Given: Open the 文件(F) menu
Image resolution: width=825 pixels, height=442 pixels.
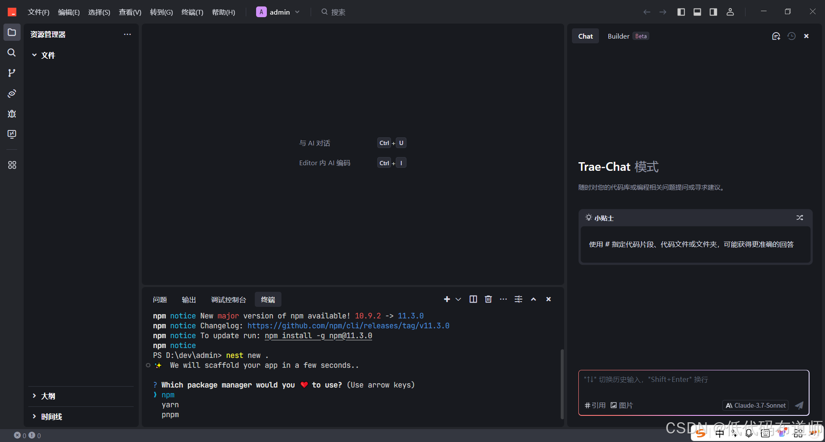Looking at the screenshot, I should pyautogui.click(x=39, y=12).
